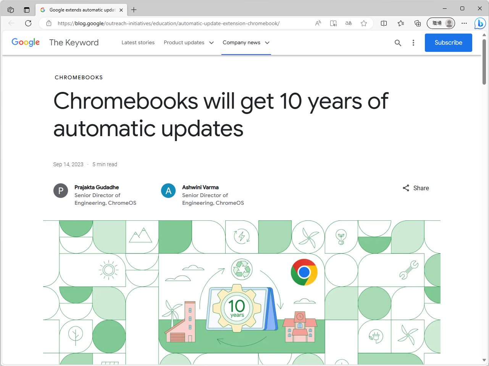Open Immersive Reader mode
The width and height of the screenshot is (489, 366).
[x=333, y=23]
